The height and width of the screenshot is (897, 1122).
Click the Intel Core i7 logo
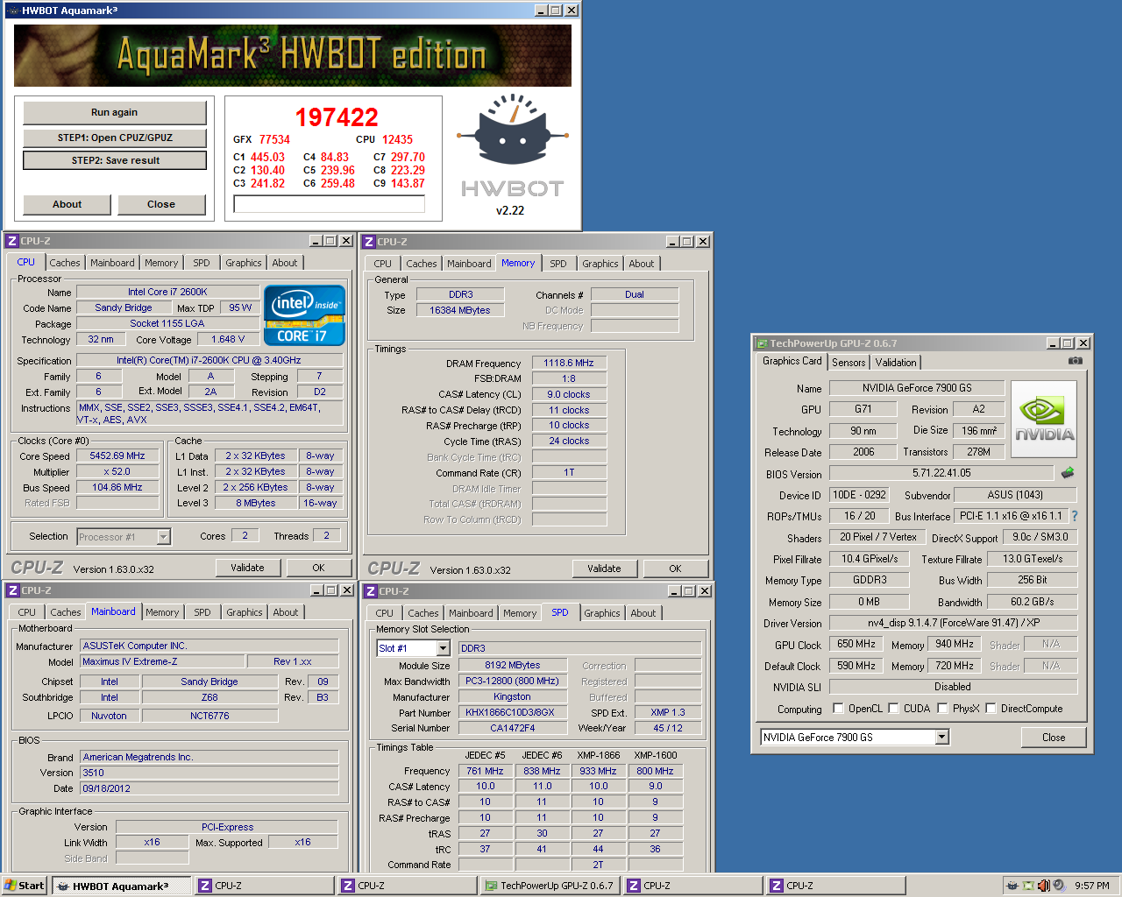[304, 315]
